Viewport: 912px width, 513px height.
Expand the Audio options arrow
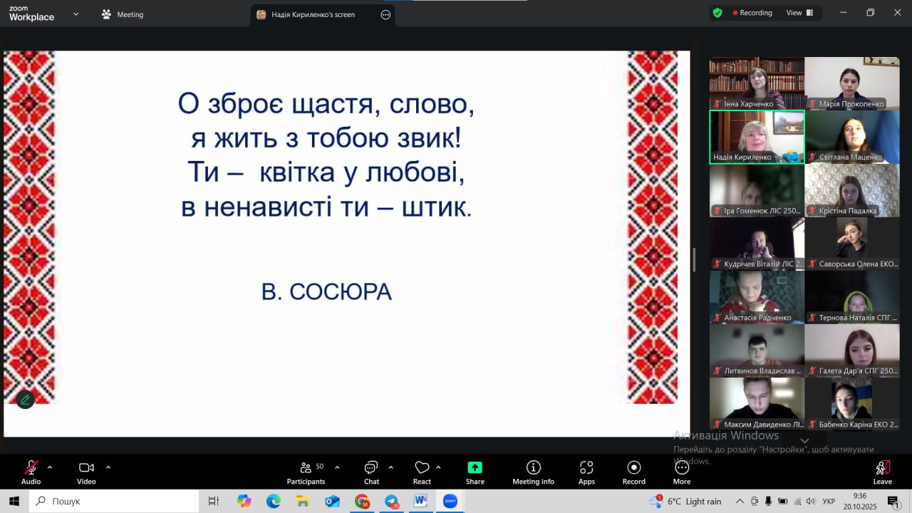tap(50, 467)
